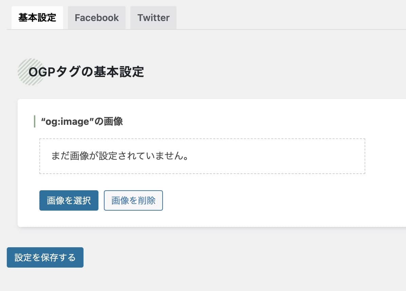Select the Facebook OGP configuration tab
The image size is (406, 291).
[x=96, y=18]
